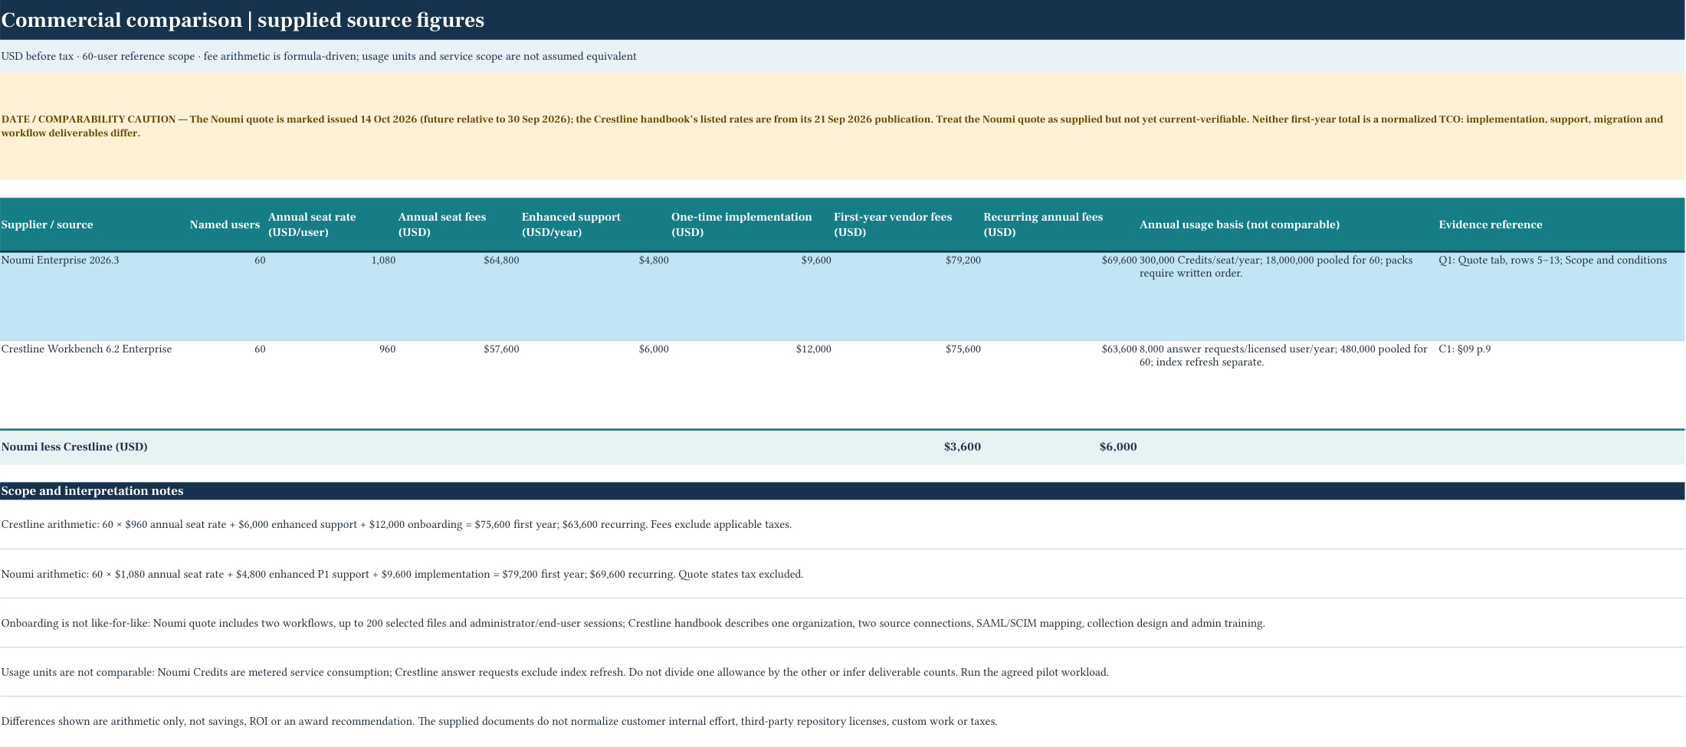Select the Noumi one-time implementation $9,600 cell
This screenshot has height=747, width=1686.
(751, 297)
